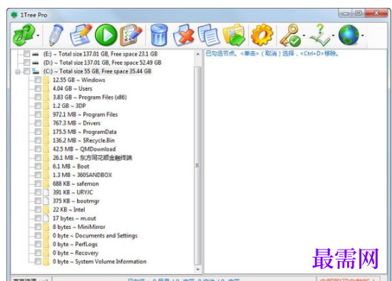Select the Intel folder row

coord(68,210)
